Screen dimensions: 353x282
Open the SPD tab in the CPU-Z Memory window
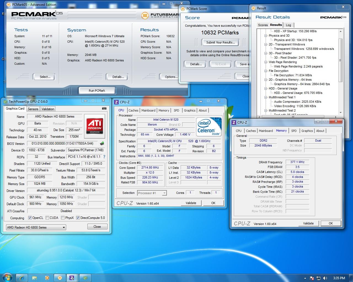294,131
